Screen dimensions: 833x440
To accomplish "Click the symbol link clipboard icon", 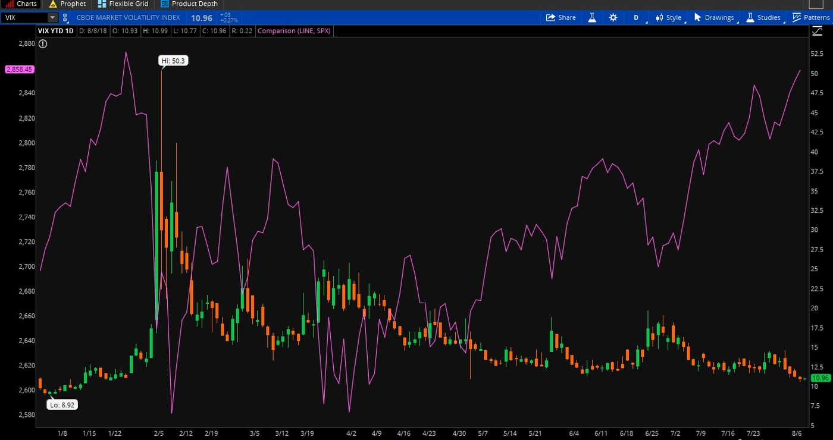I will [65, 18].
